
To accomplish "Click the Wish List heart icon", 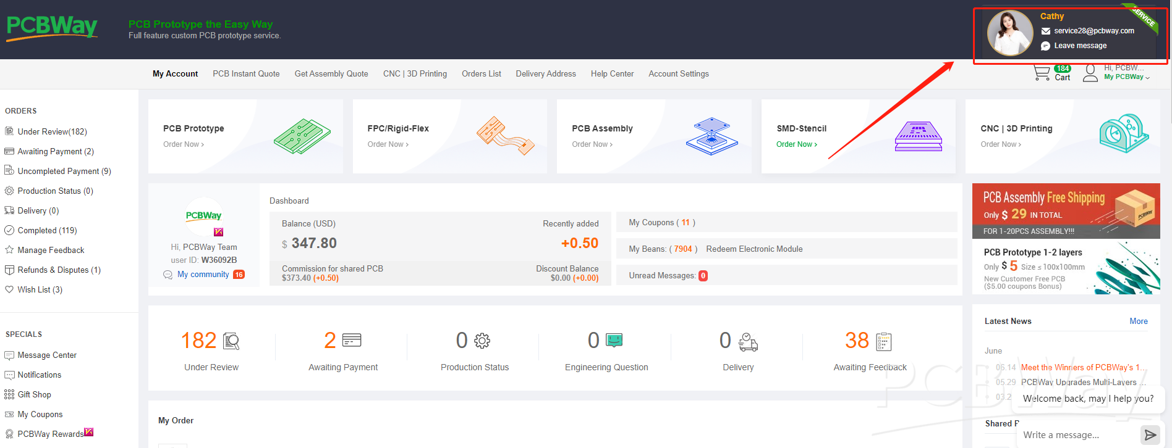I will (9, 289).
